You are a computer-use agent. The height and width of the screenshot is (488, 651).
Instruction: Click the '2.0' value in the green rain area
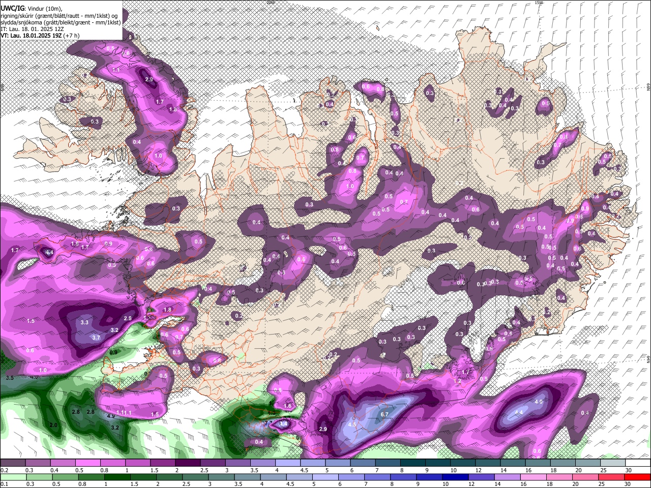(53, 425)
